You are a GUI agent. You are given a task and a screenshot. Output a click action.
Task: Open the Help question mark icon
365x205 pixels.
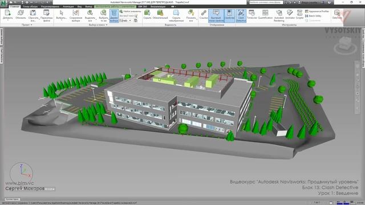329,2
